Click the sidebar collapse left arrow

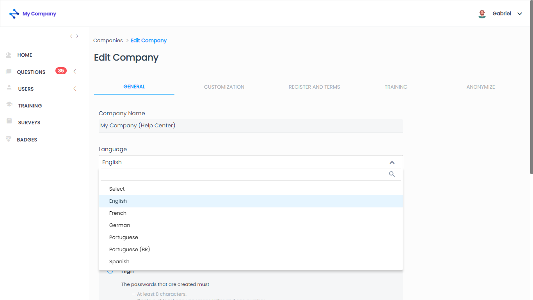pos(71,36)
